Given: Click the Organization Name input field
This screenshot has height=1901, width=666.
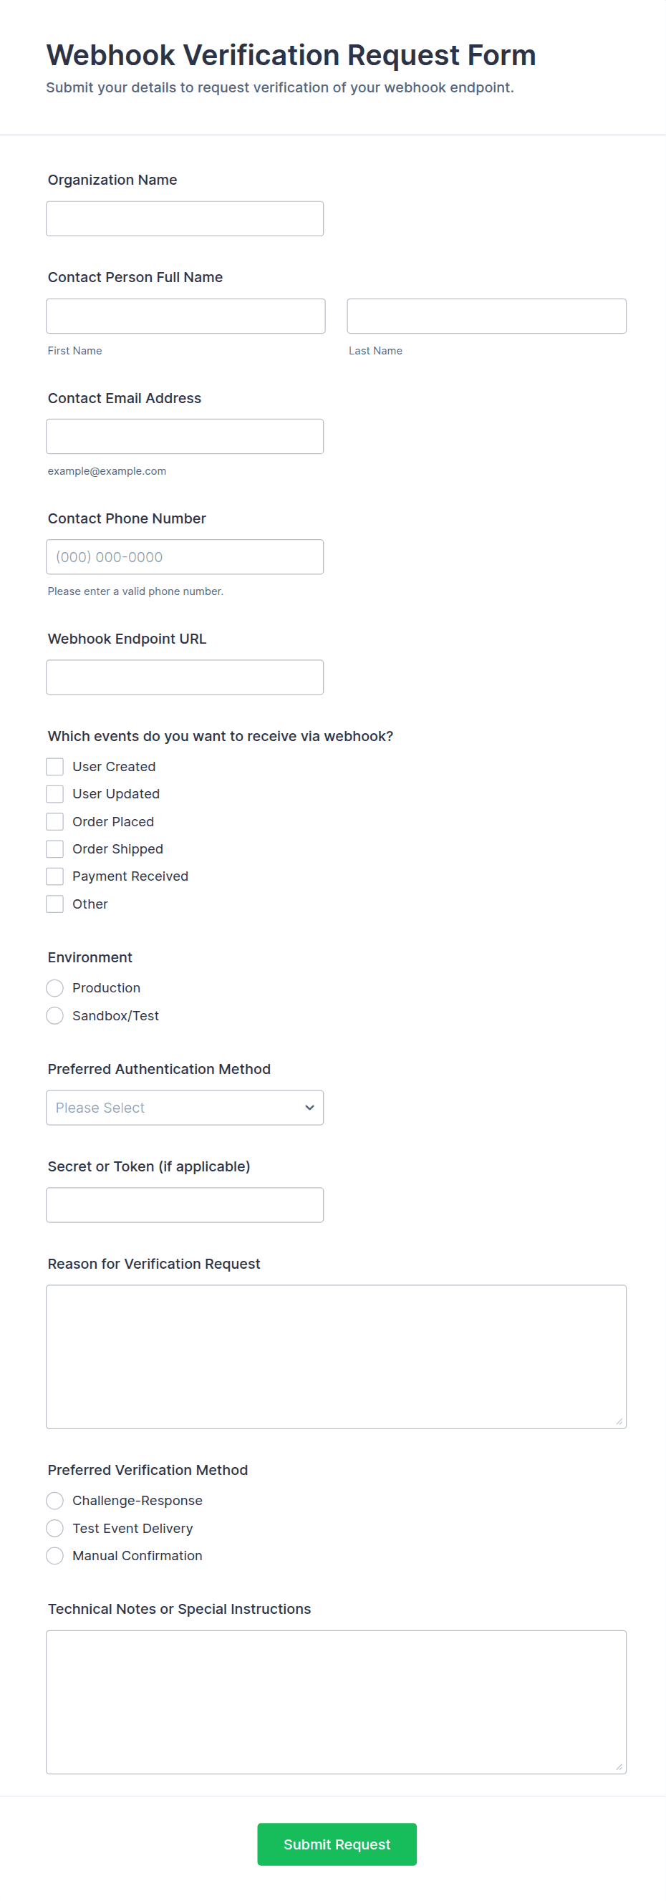Looking at the screenshot, I should point(185,218).
